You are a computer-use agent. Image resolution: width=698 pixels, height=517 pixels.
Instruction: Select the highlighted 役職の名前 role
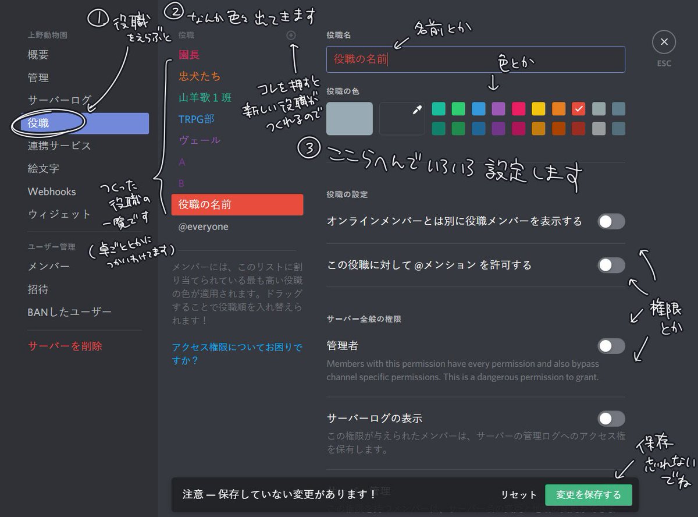pos(237,205)
